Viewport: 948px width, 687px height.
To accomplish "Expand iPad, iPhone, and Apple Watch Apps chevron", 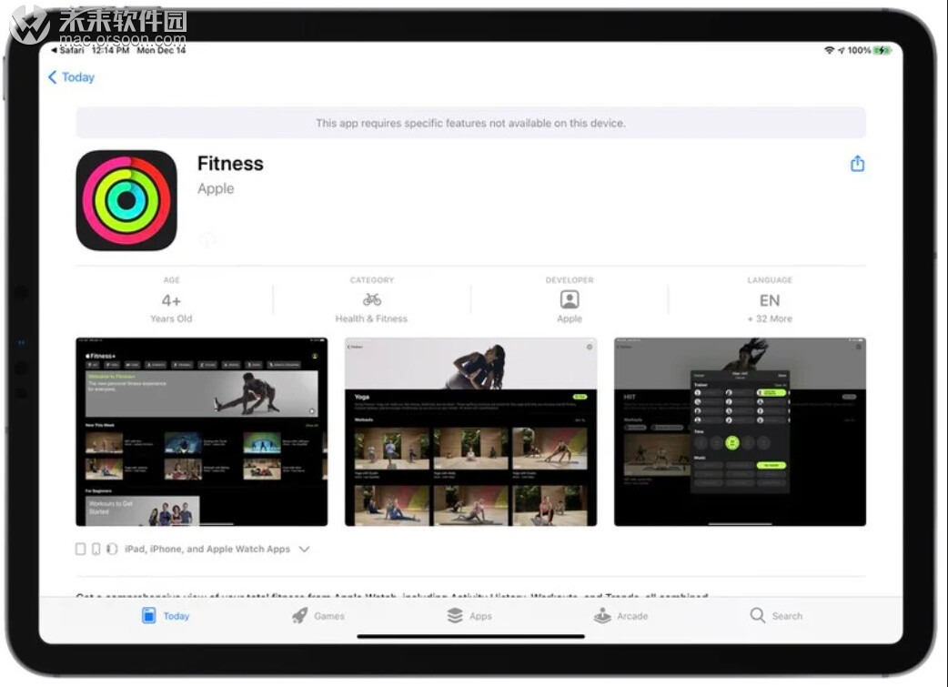I will (304, 549).
